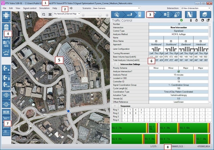Select the Path tool
The image size is (214, 150).
[6, 44]
